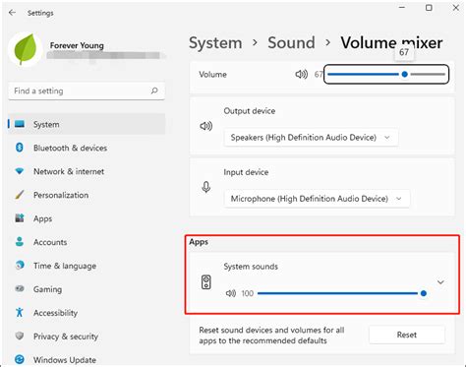Focus the Find a setting search box

point(87,91)
